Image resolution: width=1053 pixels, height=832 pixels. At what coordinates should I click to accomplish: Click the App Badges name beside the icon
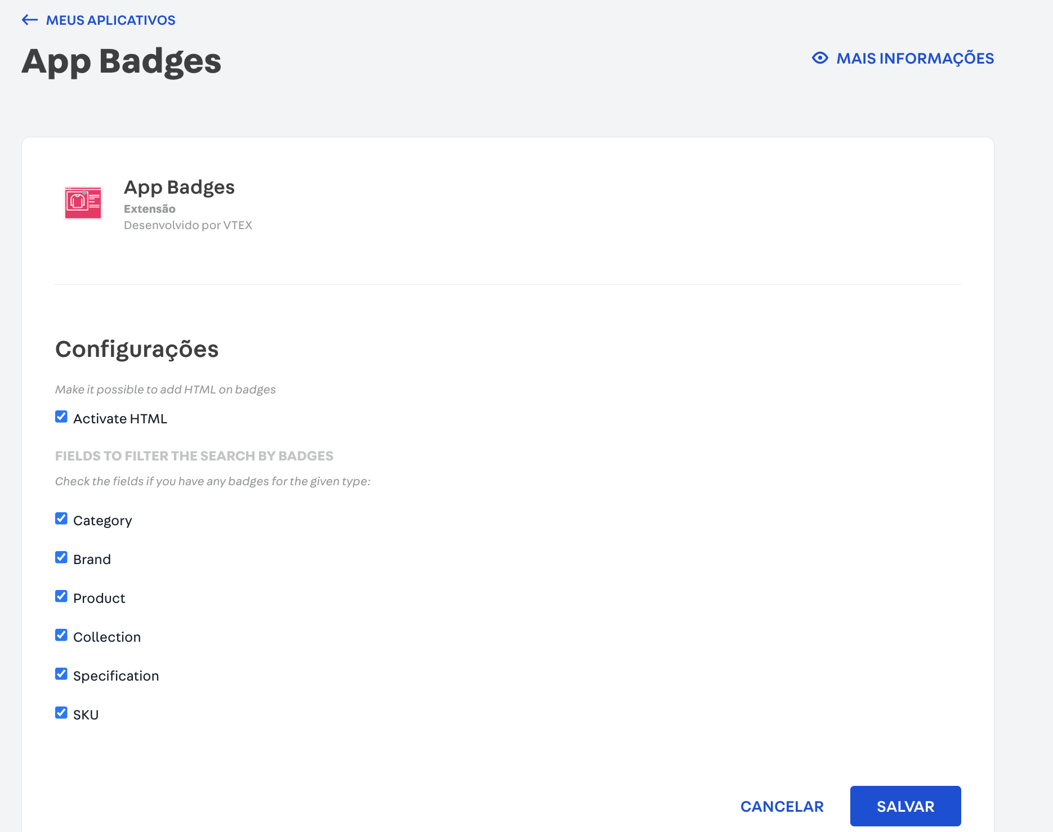click(x=179, y=187)
